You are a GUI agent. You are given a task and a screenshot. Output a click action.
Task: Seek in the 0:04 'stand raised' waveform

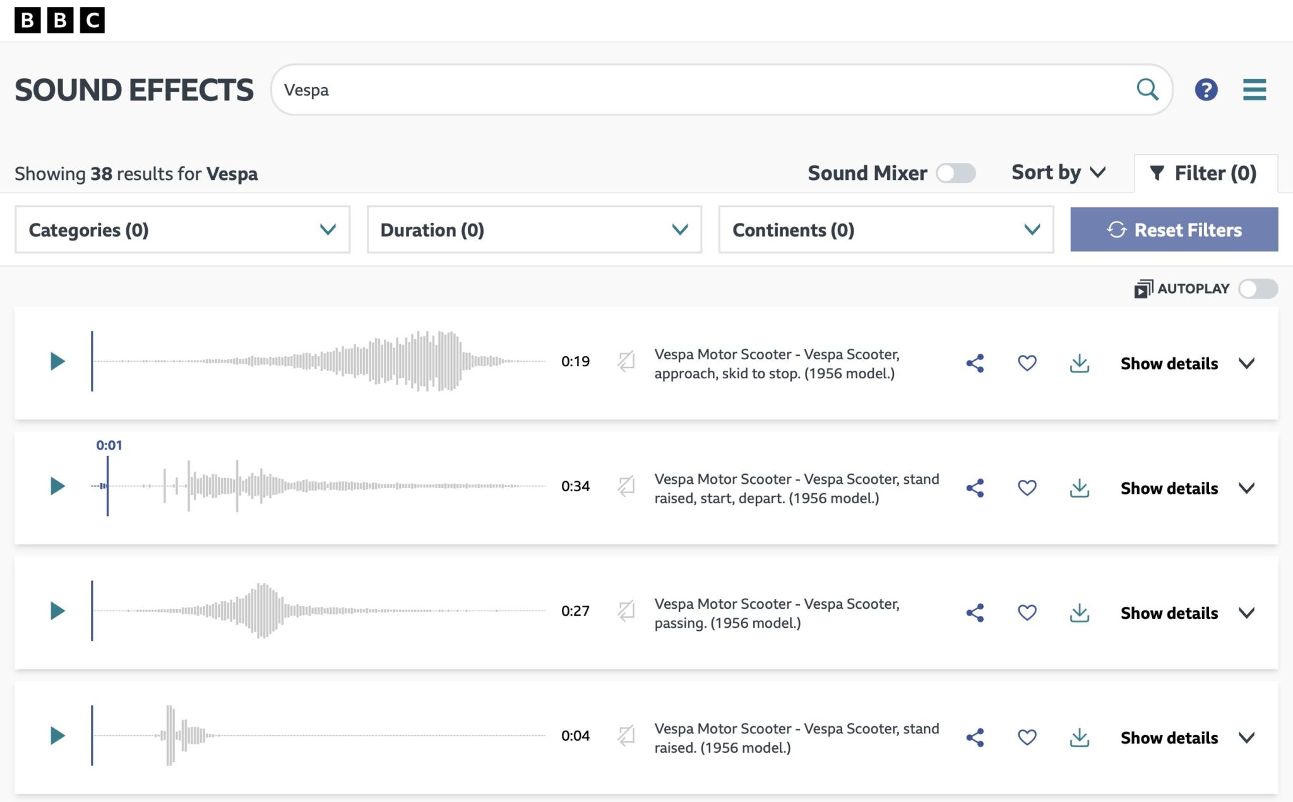coord(319,736)
